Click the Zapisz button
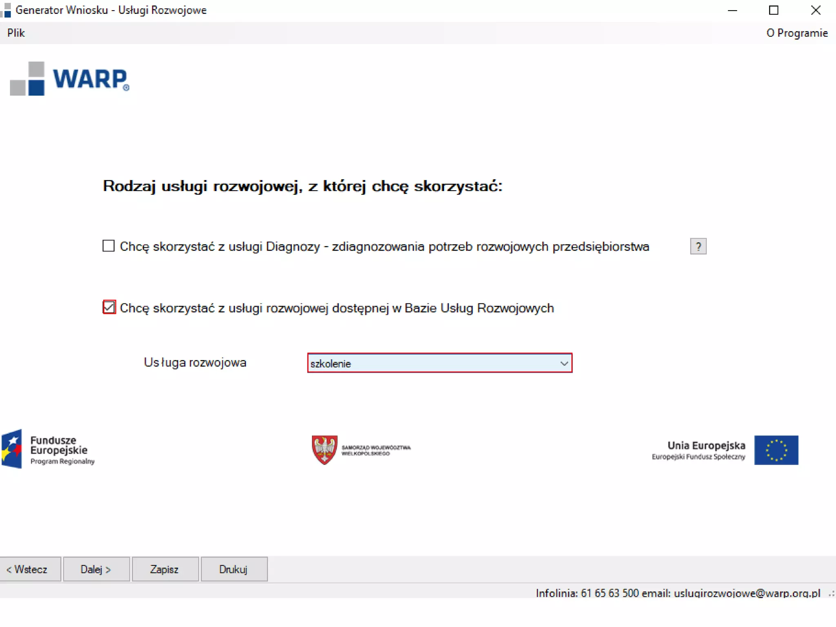836x627 pixels. 165,569
